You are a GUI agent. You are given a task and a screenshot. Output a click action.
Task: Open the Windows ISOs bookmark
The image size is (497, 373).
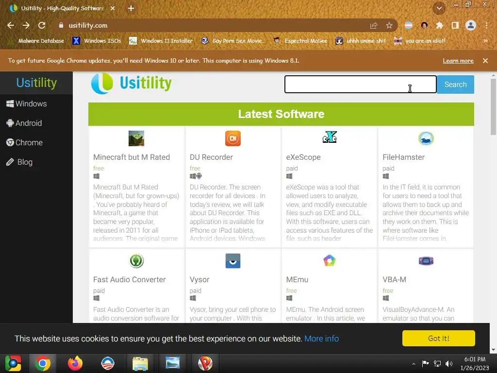[x=97, y=41]
